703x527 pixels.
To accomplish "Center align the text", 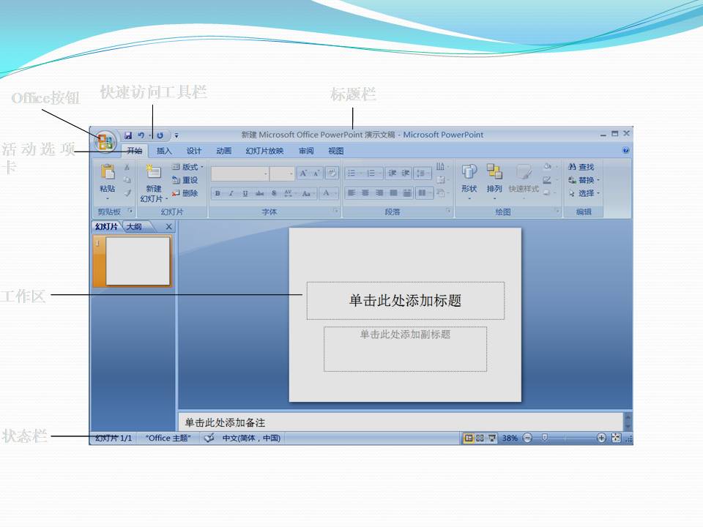I will 365,193.
